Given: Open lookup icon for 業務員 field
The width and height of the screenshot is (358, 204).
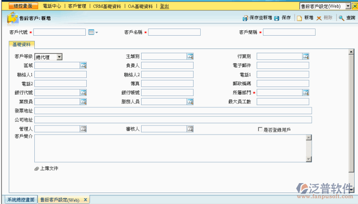Looking at the screenshot, I should point(83,102).
